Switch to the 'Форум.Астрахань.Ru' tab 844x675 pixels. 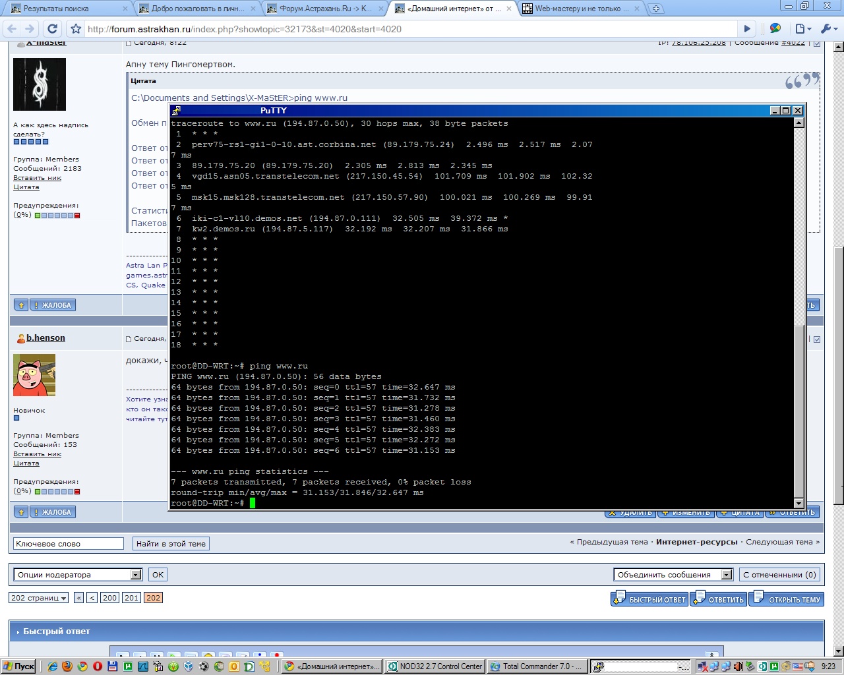326,9
